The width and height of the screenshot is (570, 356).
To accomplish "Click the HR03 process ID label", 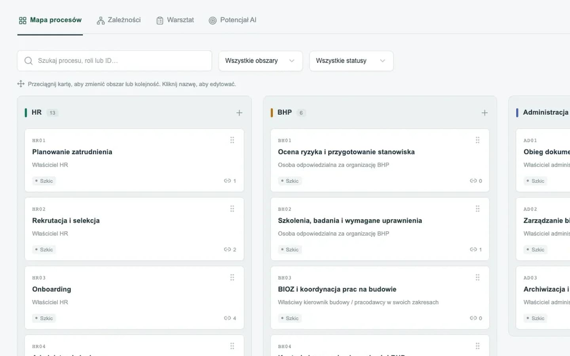I will coord(39,278).
